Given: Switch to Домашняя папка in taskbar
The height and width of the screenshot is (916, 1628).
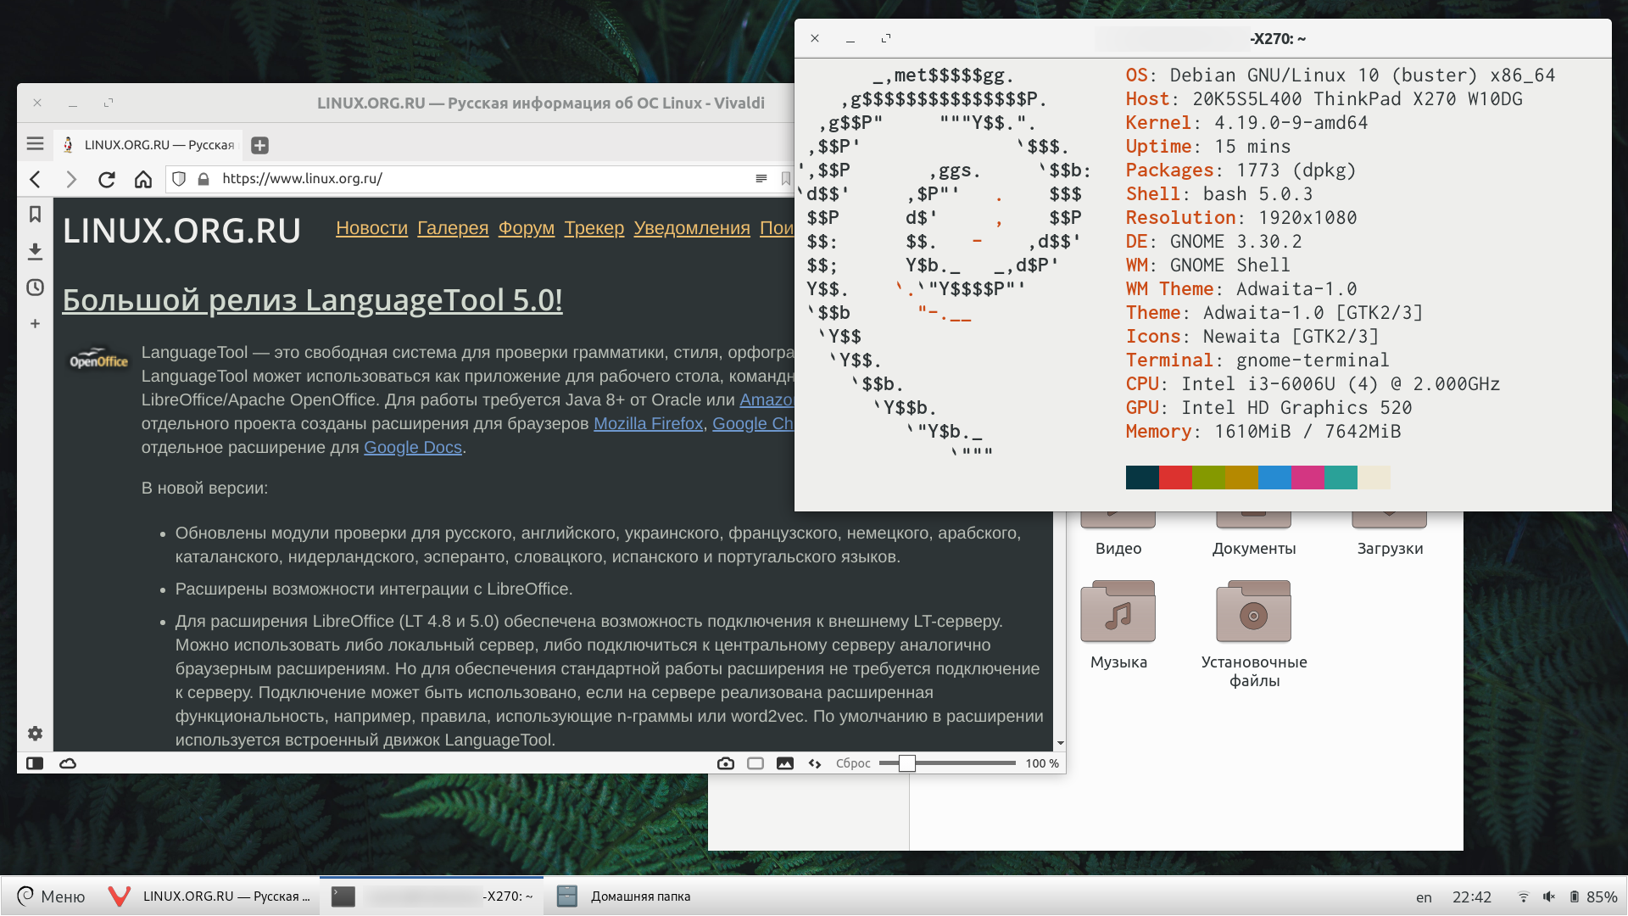Looking at the screenshot, I should coord(624,896).
